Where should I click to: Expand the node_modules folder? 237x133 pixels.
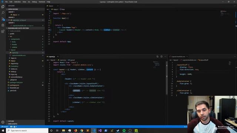[15, 31]
